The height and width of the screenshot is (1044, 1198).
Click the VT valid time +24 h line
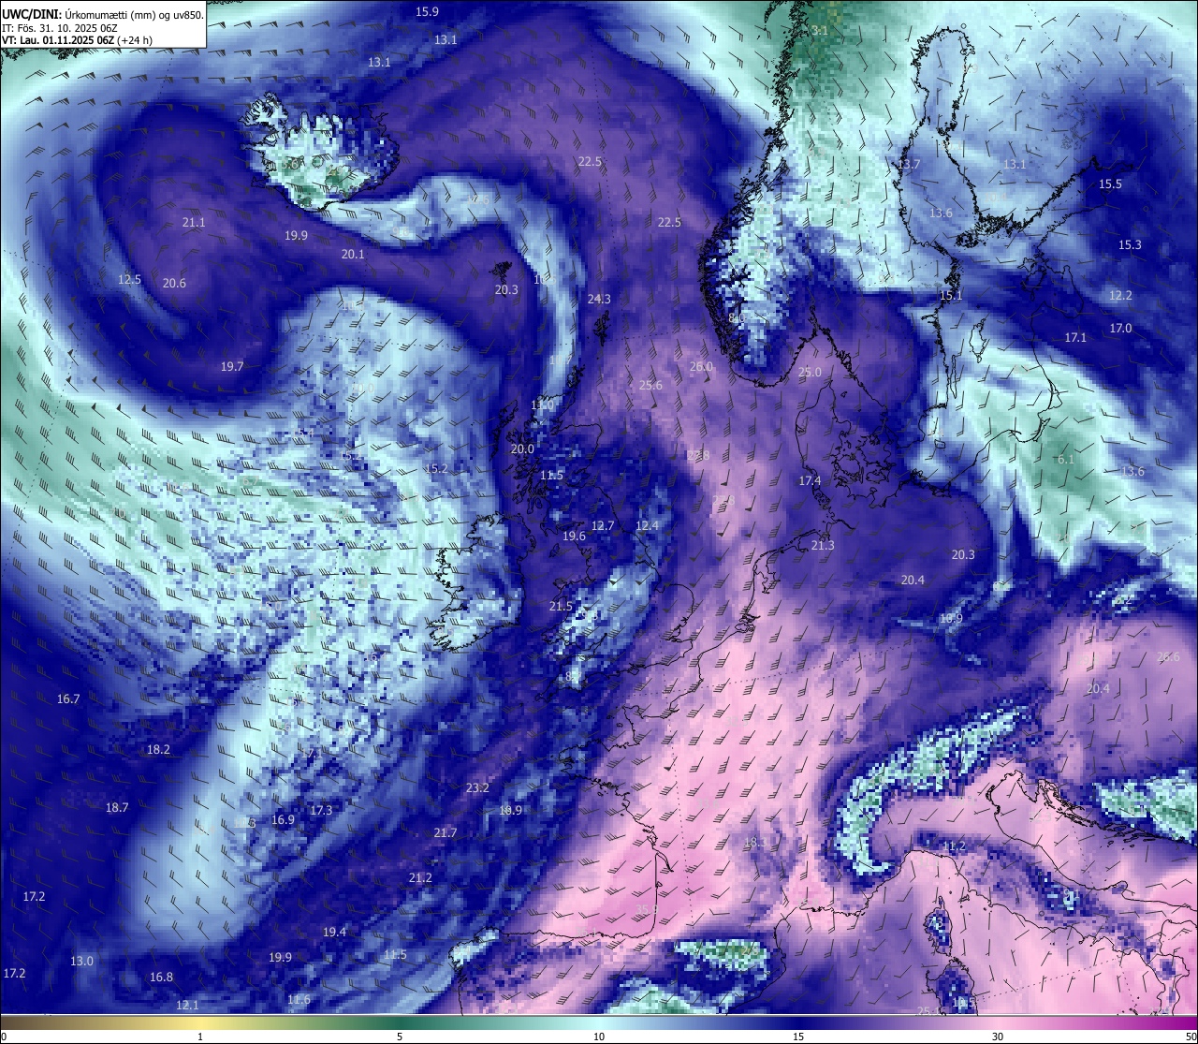(x=77, y=40)
